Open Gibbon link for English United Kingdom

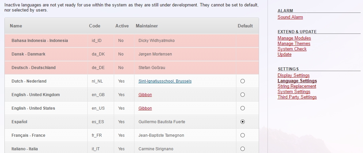coord(145,95)
